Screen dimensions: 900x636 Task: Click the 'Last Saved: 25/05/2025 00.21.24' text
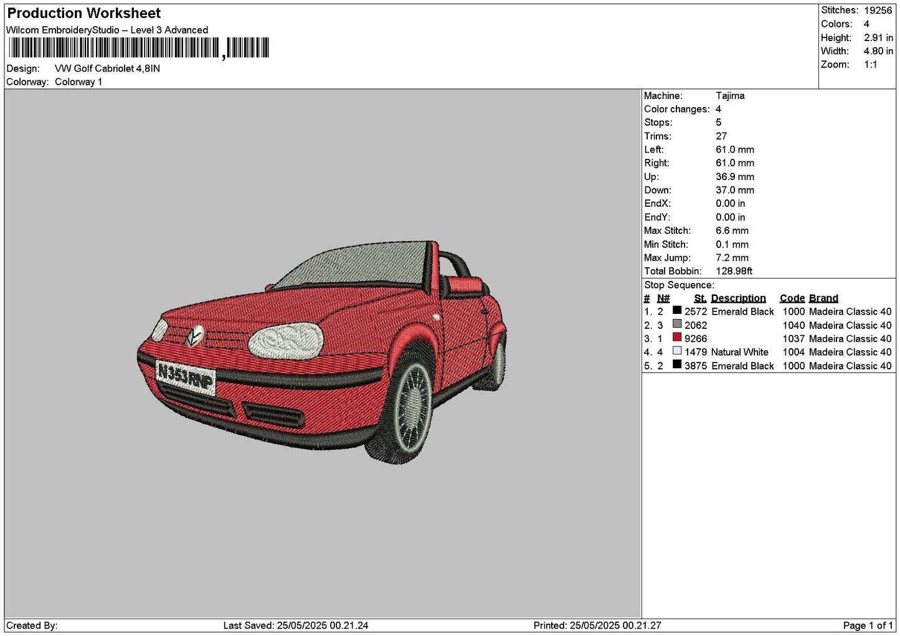[x=296, y=625]
